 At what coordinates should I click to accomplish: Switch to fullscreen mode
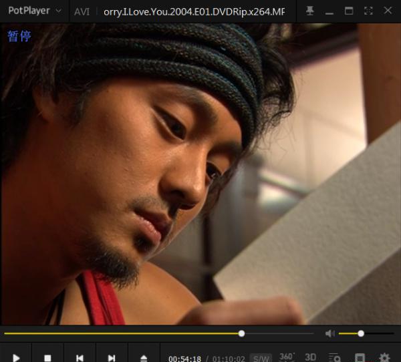[x=368, y=11]
